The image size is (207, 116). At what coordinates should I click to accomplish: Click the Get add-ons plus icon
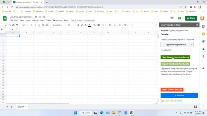click(x=203, y=68)
